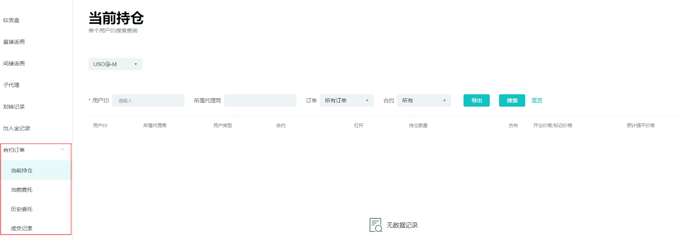Open the USDⓈ-M contract type dropdown
This screenshot has height=240, width=679.
coord(115,64)
